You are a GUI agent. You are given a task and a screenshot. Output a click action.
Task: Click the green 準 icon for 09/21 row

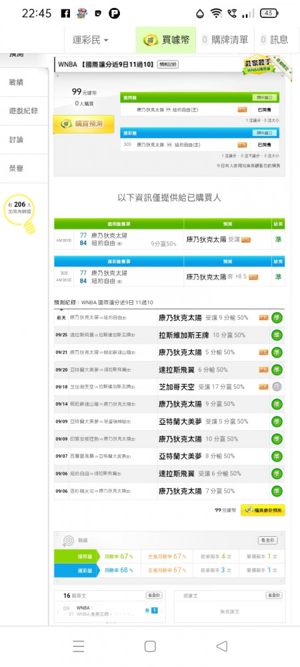tap(277, 353)
